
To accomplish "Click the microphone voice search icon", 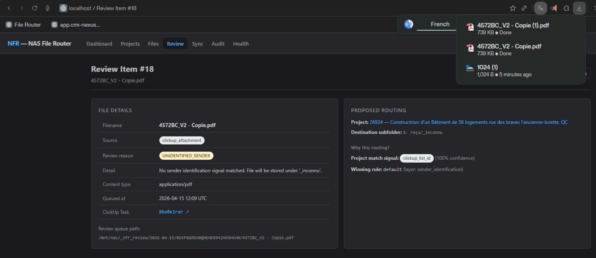I will (47, 8).
